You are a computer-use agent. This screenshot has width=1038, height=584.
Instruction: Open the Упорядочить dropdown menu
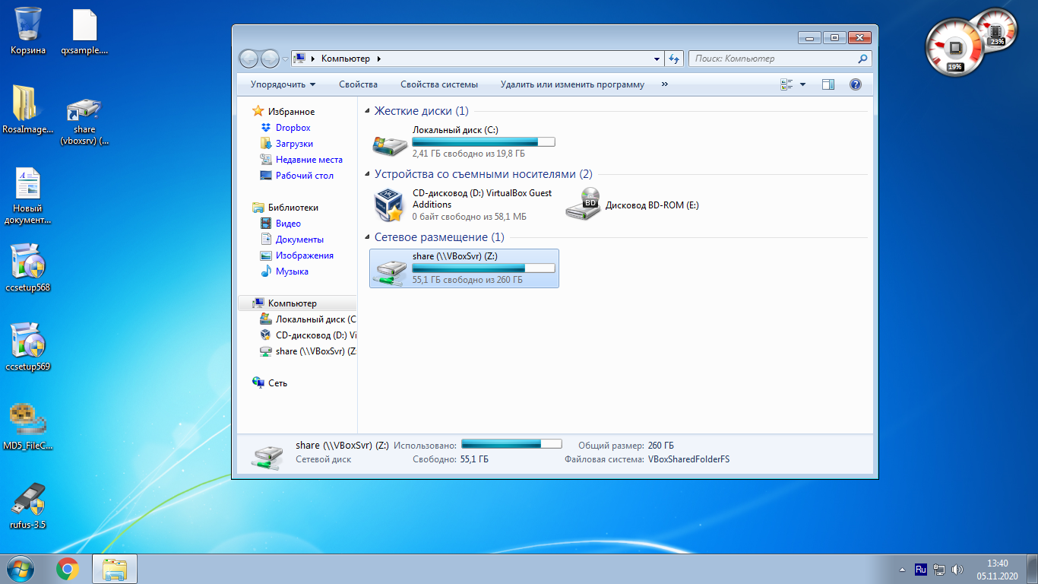pyautogui.click(x=283, y=84)
